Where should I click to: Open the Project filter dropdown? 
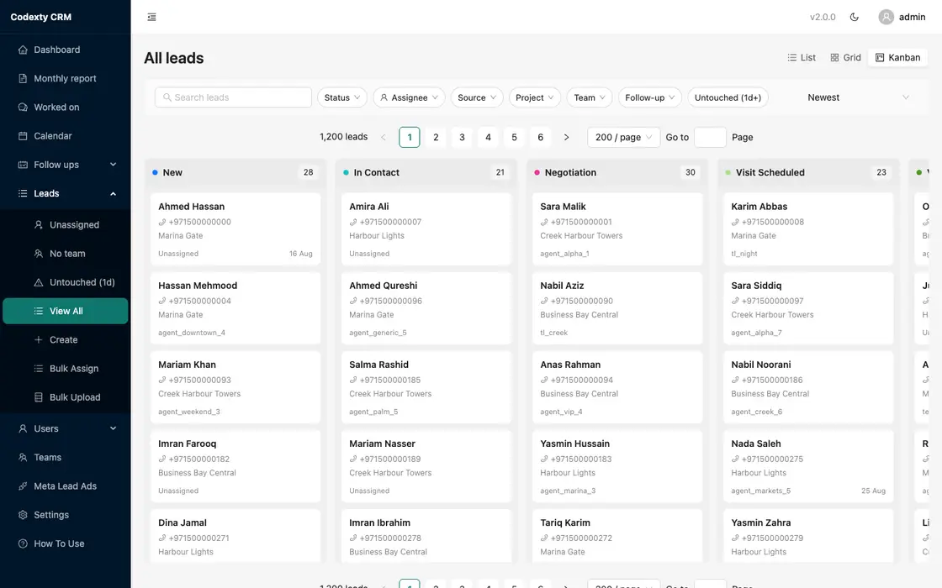click(x=535, y=97)
